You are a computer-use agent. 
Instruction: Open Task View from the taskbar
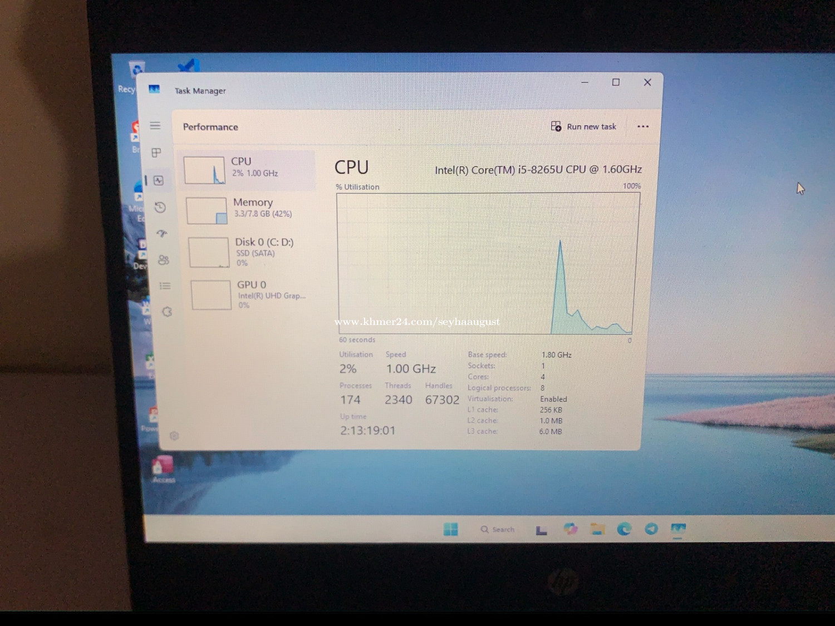click(541, 530)
